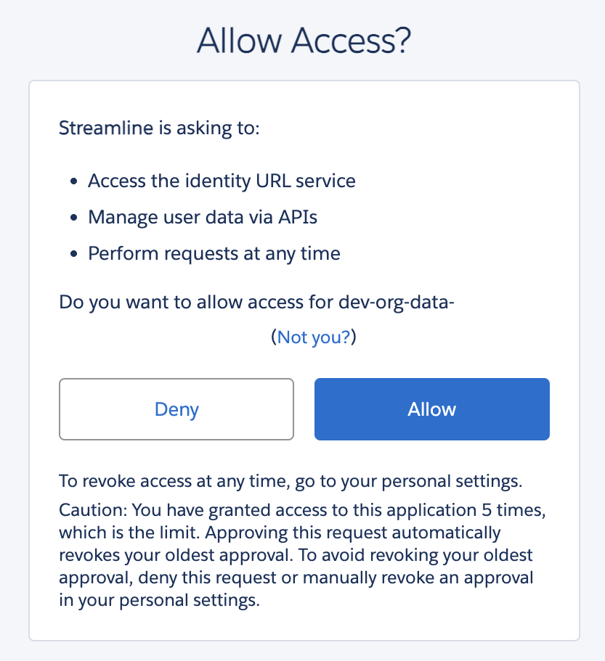Viewport: 605px width, 661px height.
Task: Click the blue Allow button
Action: coord(431,409)
